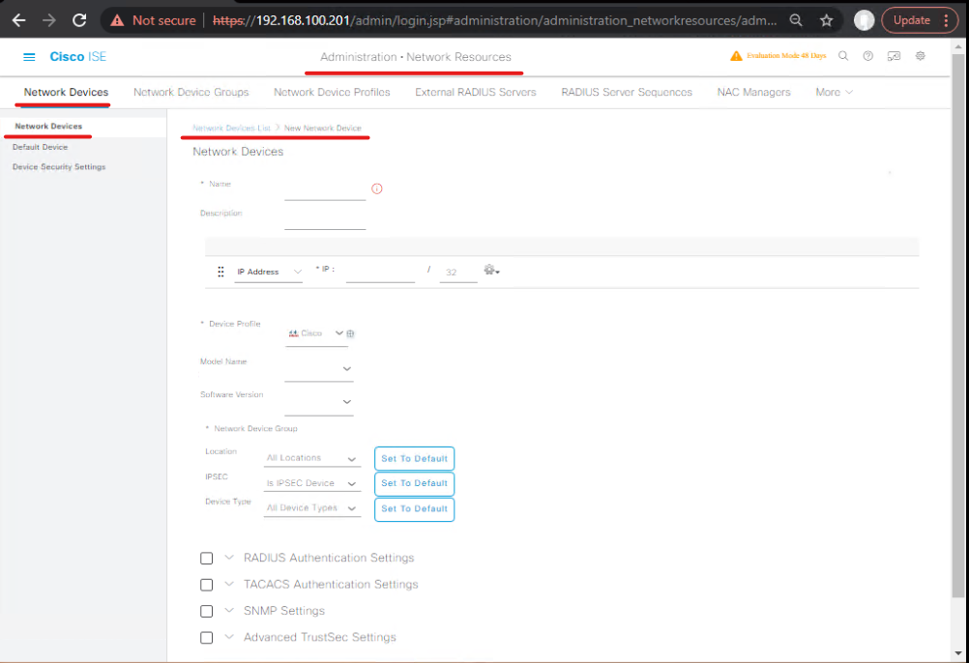Expand TACACS Authentication Settings chevron

tap(229, 584)
